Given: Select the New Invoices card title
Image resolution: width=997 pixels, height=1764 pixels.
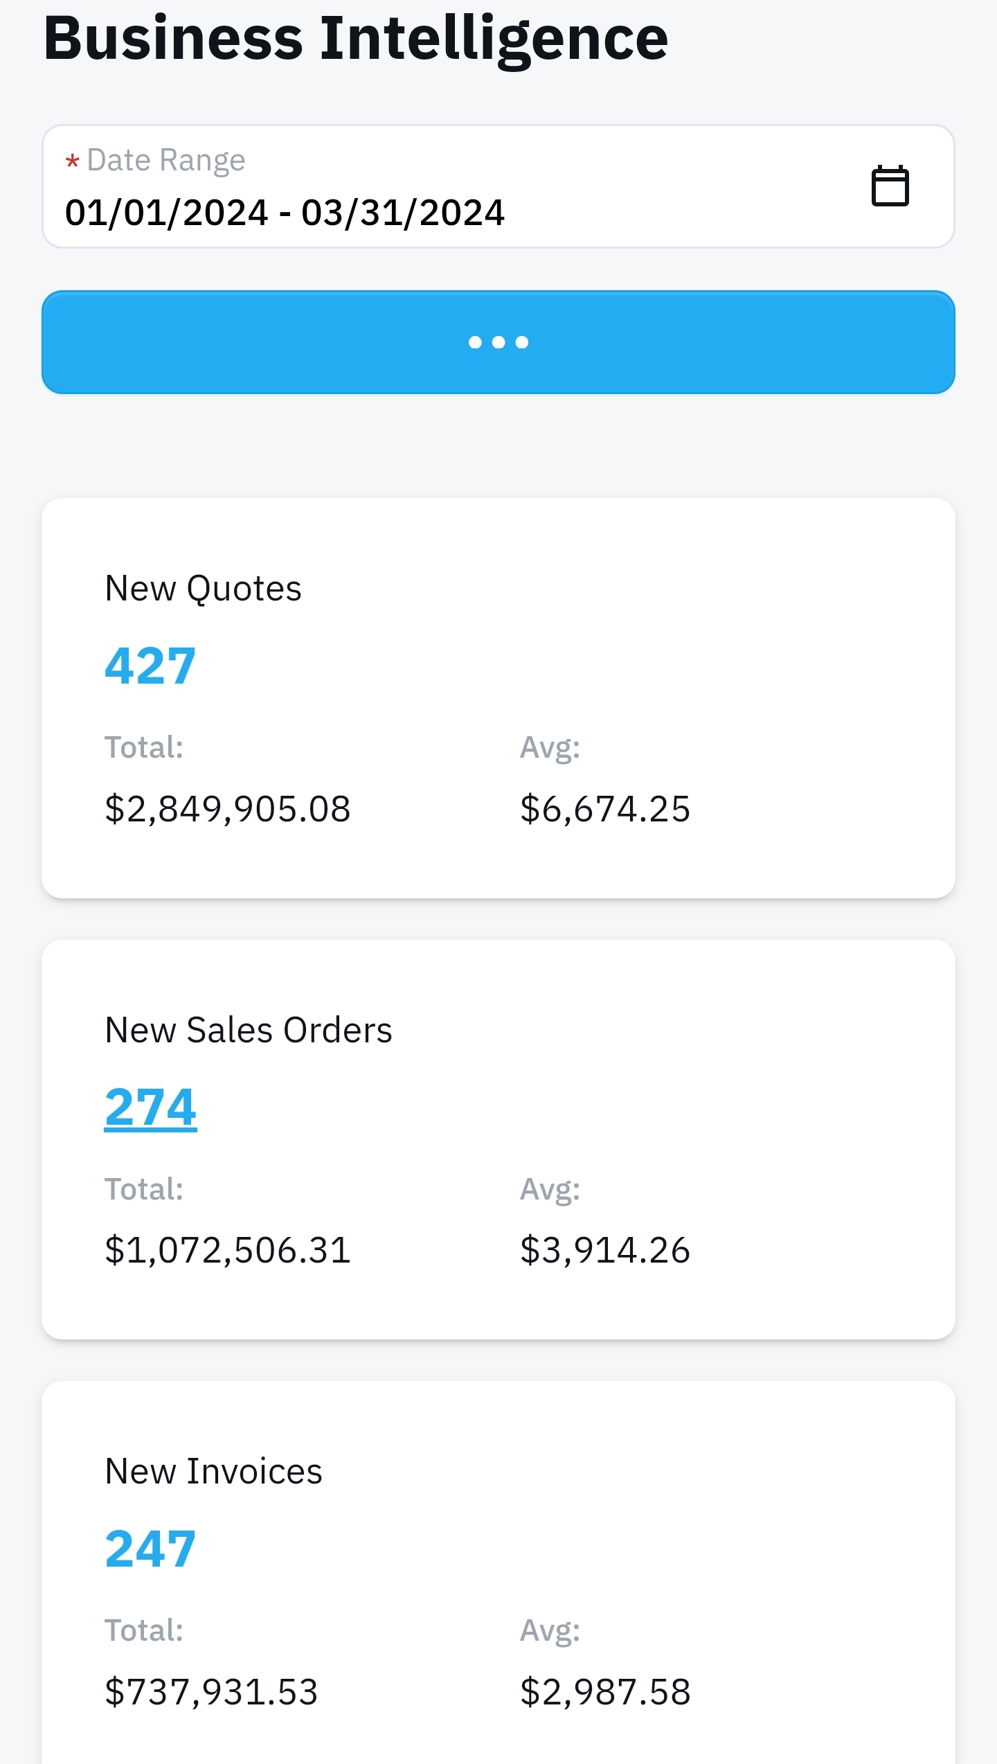Looking at the screenshot, I should coord(213,1471).
